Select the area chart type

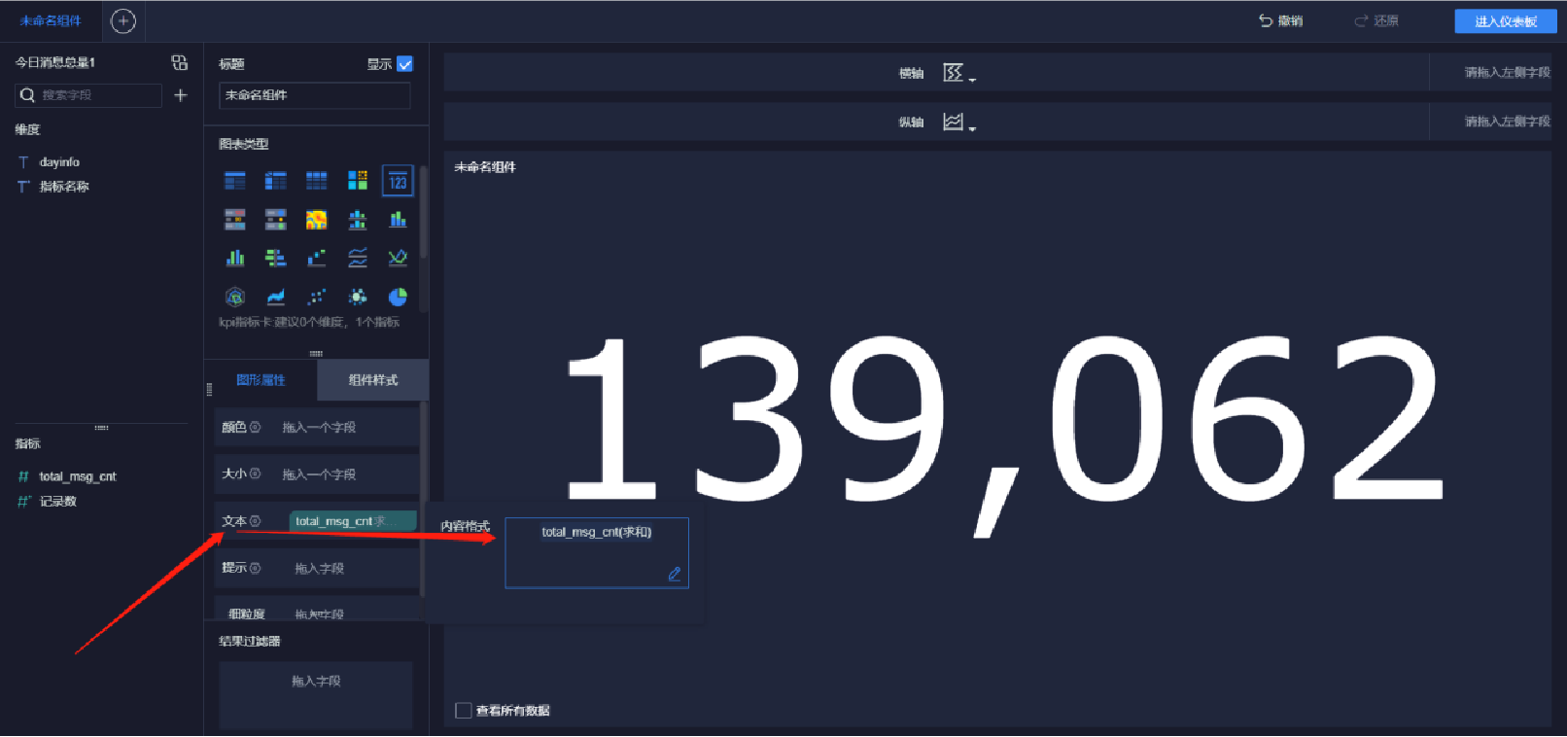tap(276, 297)
